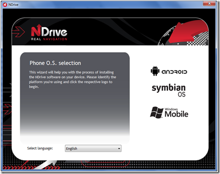
Task: Click the NDrive Real Navigation logo
Action: coord(49,33)
